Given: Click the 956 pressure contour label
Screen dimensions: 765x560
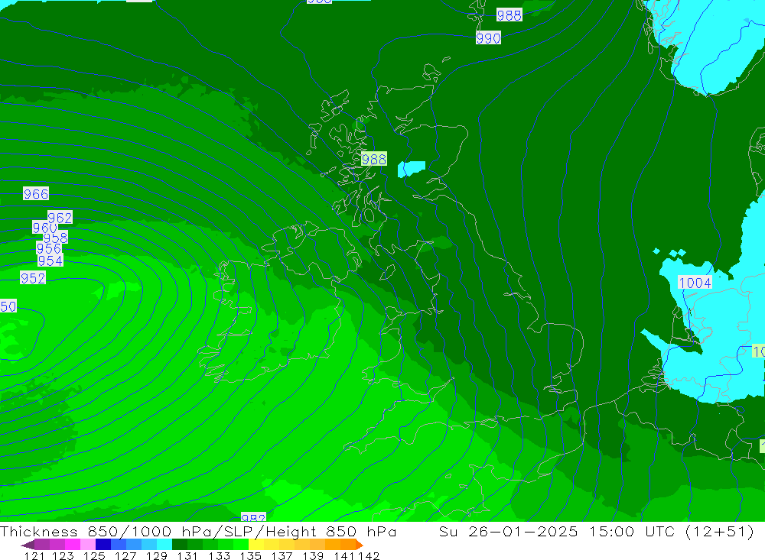Looking at the screenshot, I should pos(49,248).
